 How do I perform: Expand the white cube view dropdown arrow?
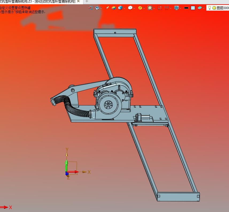134,8
